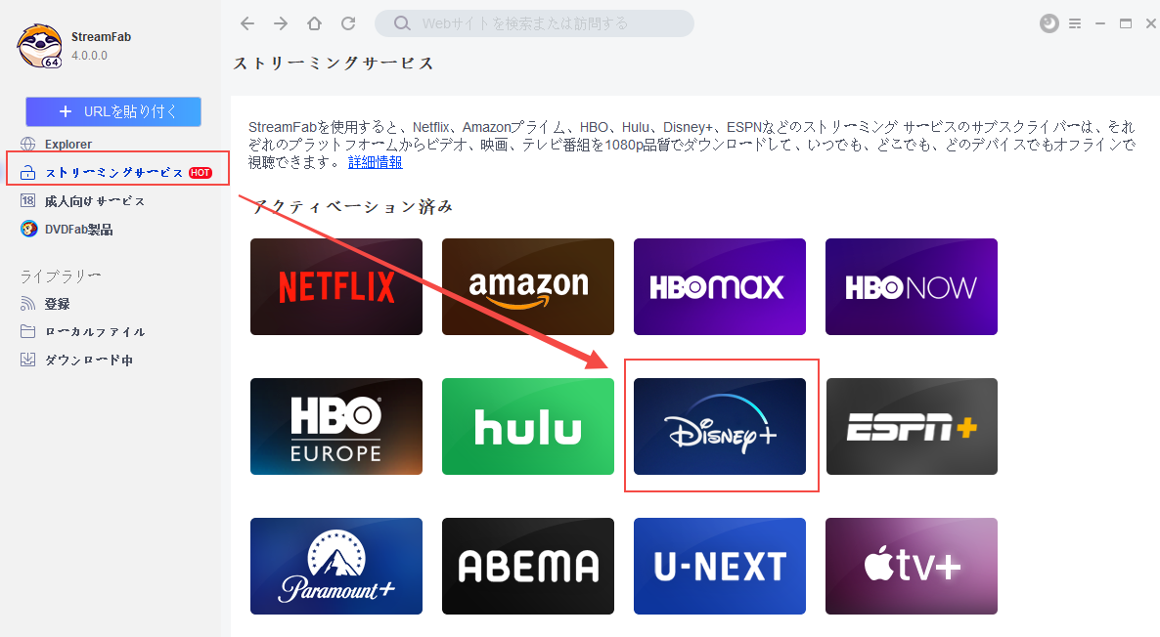The height and width of the screenshot is (637, 1160).
Task: Click the search magnifier icon
Action: 402,23
